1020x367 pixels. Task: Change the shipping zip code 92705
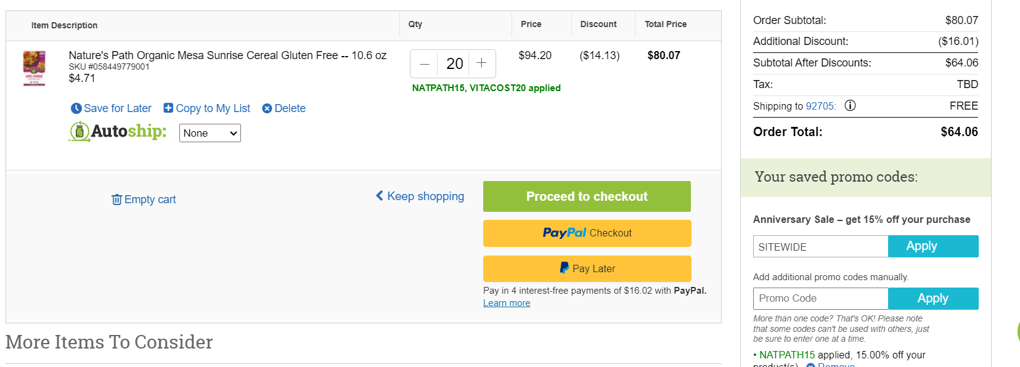(820, 106)
